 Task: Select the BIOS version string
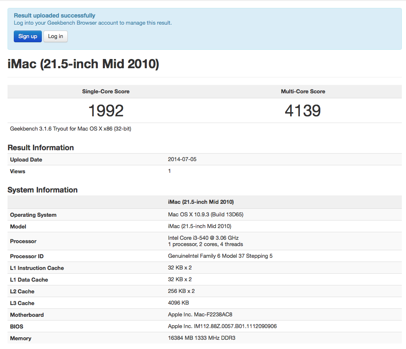coord(222,326)
